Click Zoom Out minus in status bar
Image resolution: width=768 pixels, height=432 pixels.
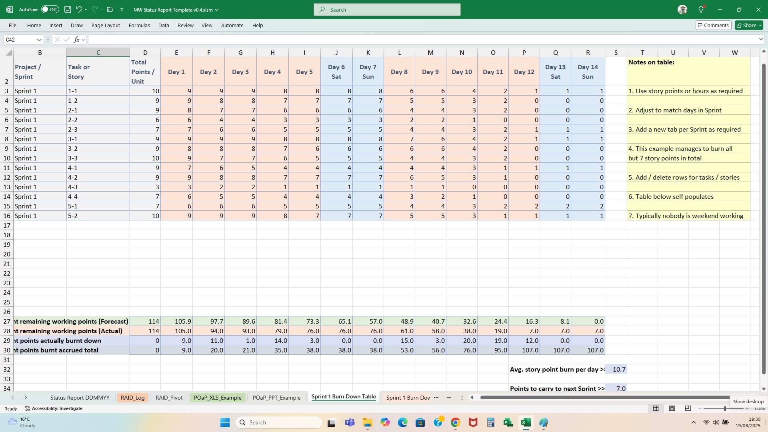700,408
